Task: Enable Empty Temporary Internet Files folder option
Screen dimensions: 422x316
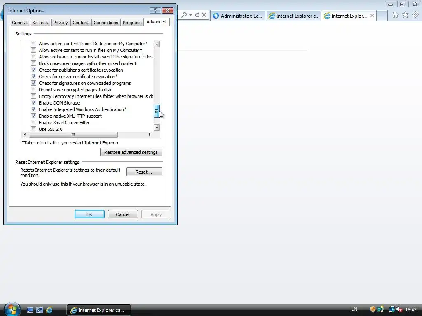Action: click(33, 96)
